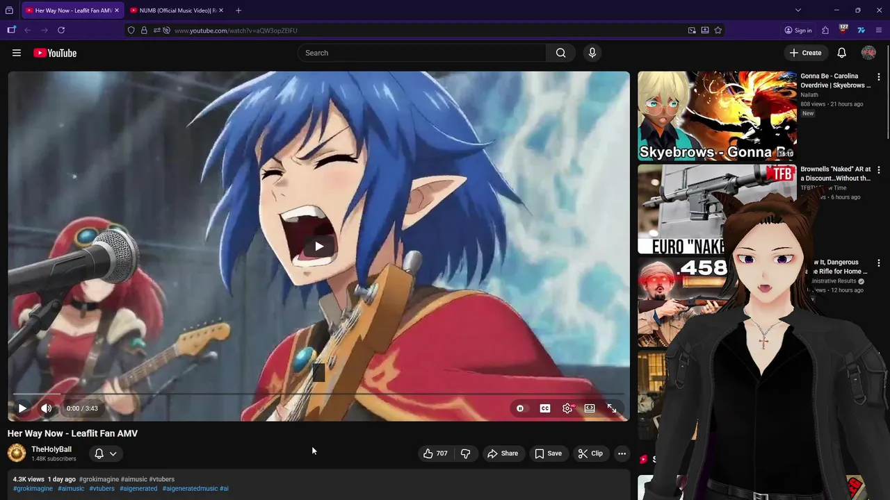890x500 pixels.
Task: Open the #vtubers hashtag link
Action: tap(102, 489)
